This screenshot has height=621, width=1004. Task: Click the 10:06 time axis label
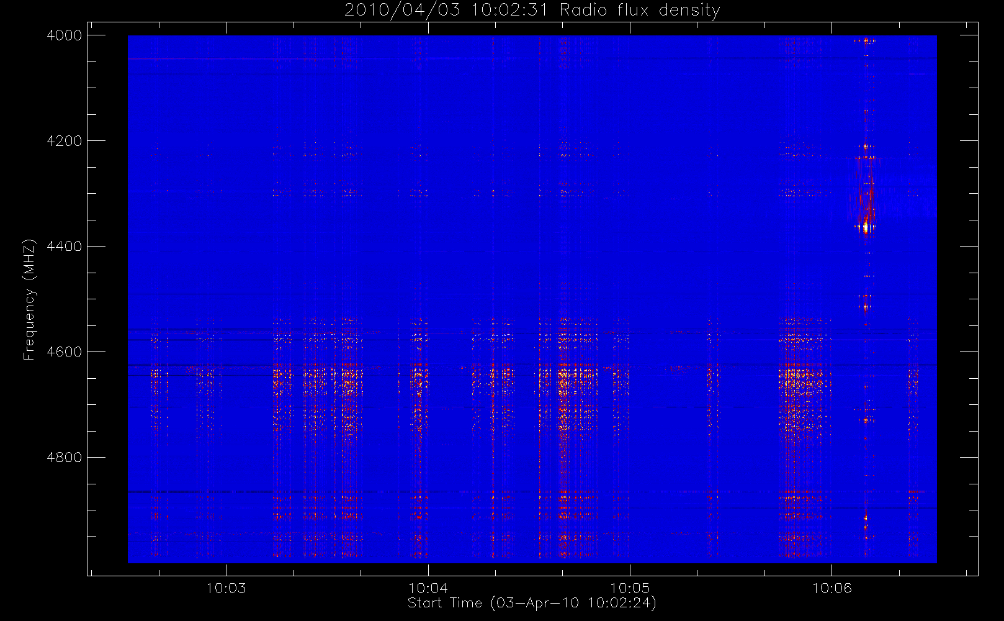(832, 588)
